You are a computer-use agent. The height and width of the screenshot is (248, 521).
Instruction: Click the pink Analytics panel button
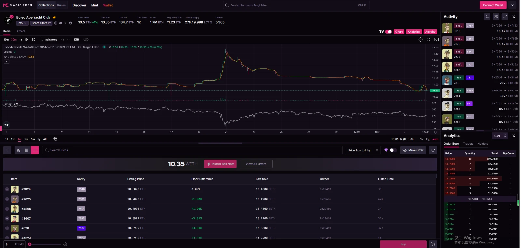click(x=414, y=32)
